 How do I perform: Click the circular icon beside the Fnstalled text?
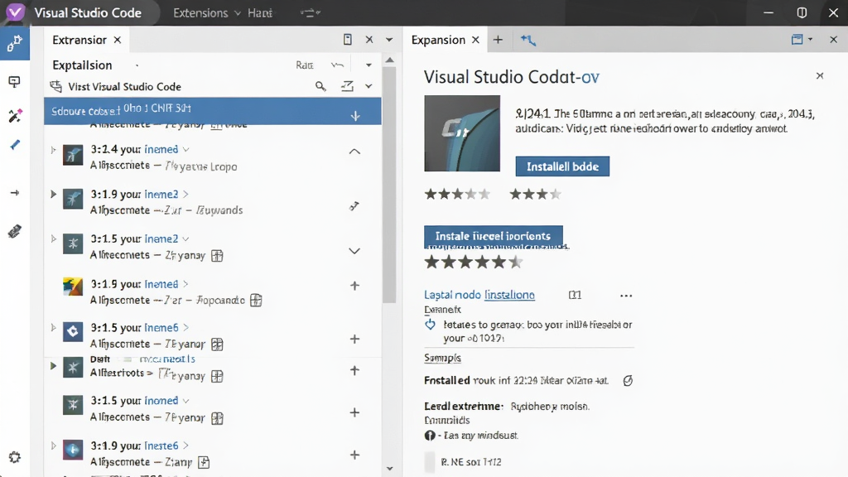coord(628,381)
